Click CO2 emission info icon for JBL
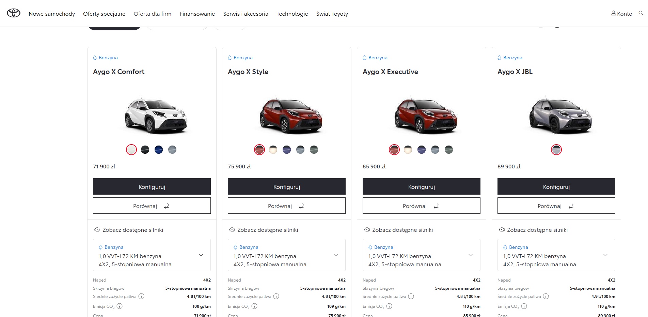Viewport: 648px width, 317px height. coord(524,306)
